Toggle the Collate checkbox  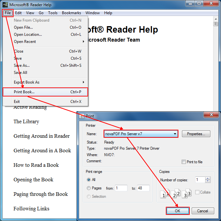point(197,192)
